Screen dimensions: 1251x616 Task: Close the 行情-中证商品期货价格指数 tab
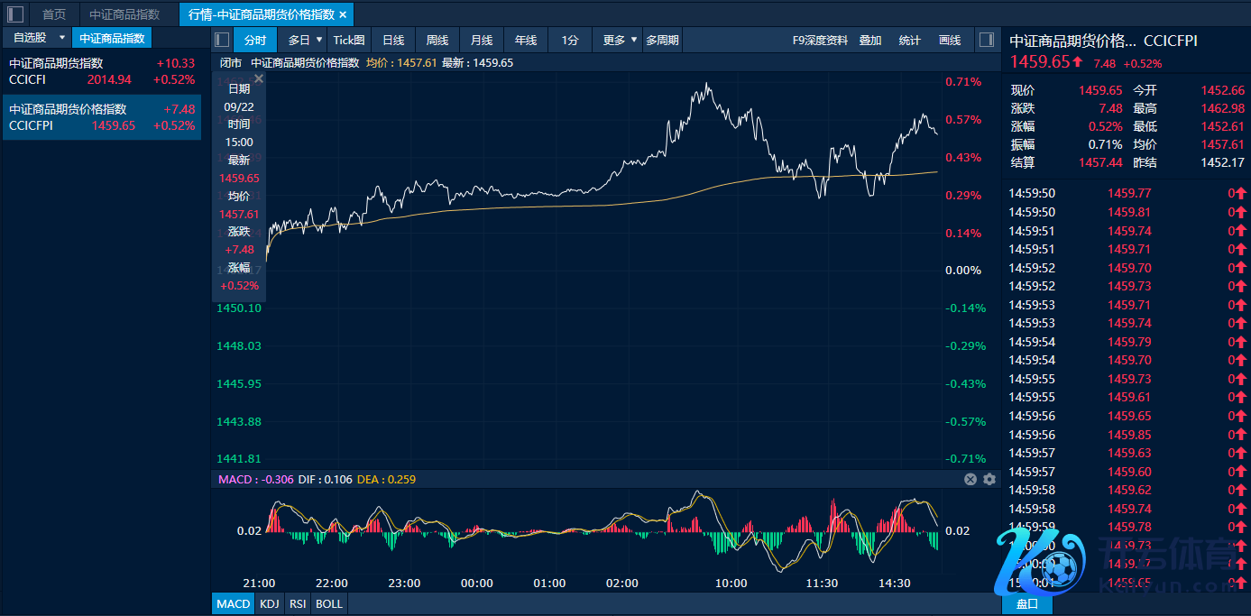point(343,14)
